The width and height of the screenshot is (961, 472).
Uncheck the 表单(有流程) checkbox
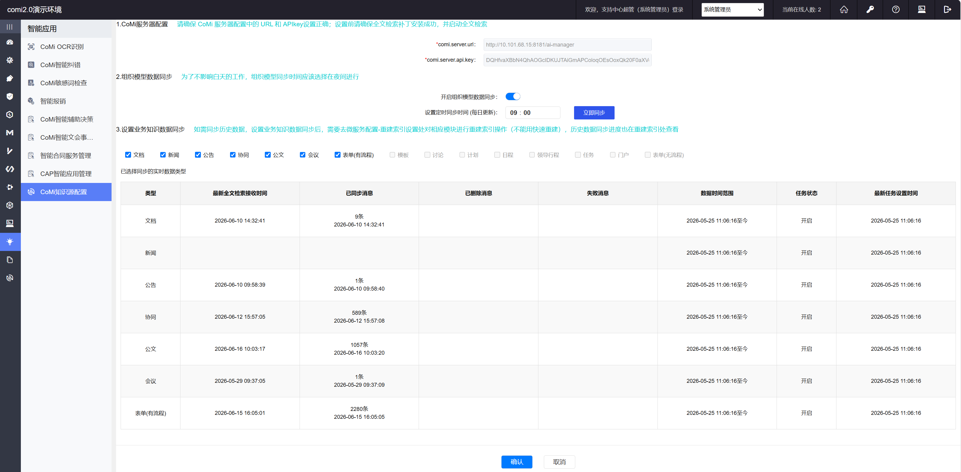pos(338,155)
